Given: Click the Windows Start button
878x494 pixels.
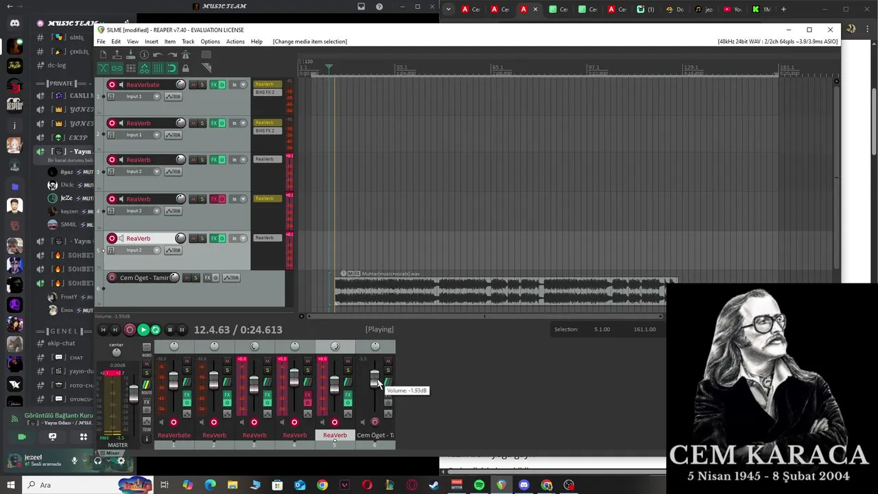Looking at the screenshot, I should (11, 485).
